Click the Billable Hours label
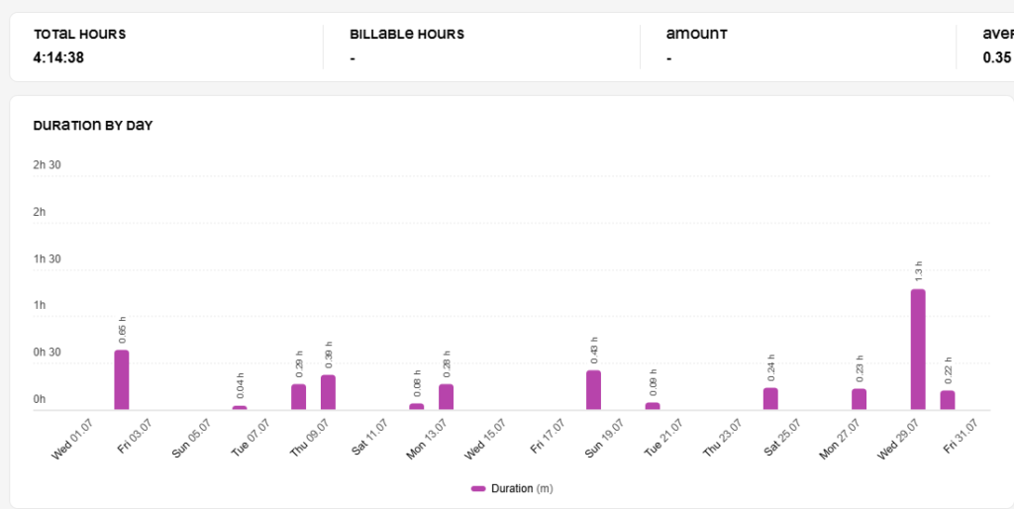This screenshot has height=509, width=1014. pyautogui.click(x=407, y=35)
